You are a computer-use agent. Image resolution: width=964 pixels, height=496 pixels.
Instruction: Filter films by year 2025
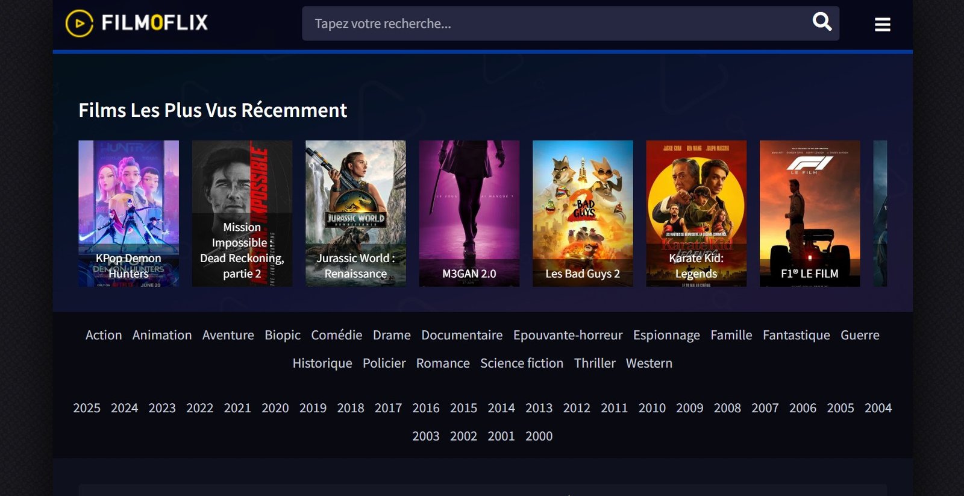coord(87,408)
